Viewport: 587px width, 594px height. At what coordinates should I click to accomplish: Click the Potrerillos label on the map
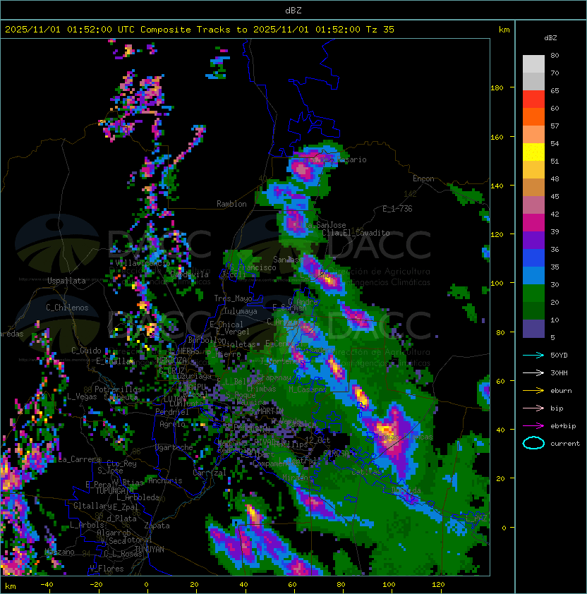point(118,389)
